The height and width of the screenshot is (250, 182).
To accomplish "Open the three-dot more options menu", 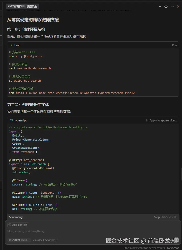I will click(172, 6).
